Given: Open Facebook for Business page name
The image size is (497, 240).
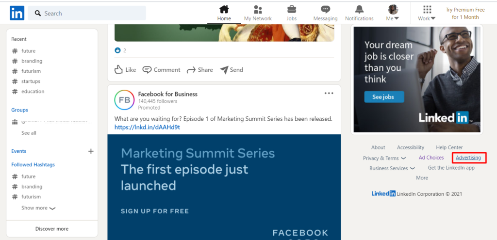Looking at the screenshot, I should click(x=167, y=94).
